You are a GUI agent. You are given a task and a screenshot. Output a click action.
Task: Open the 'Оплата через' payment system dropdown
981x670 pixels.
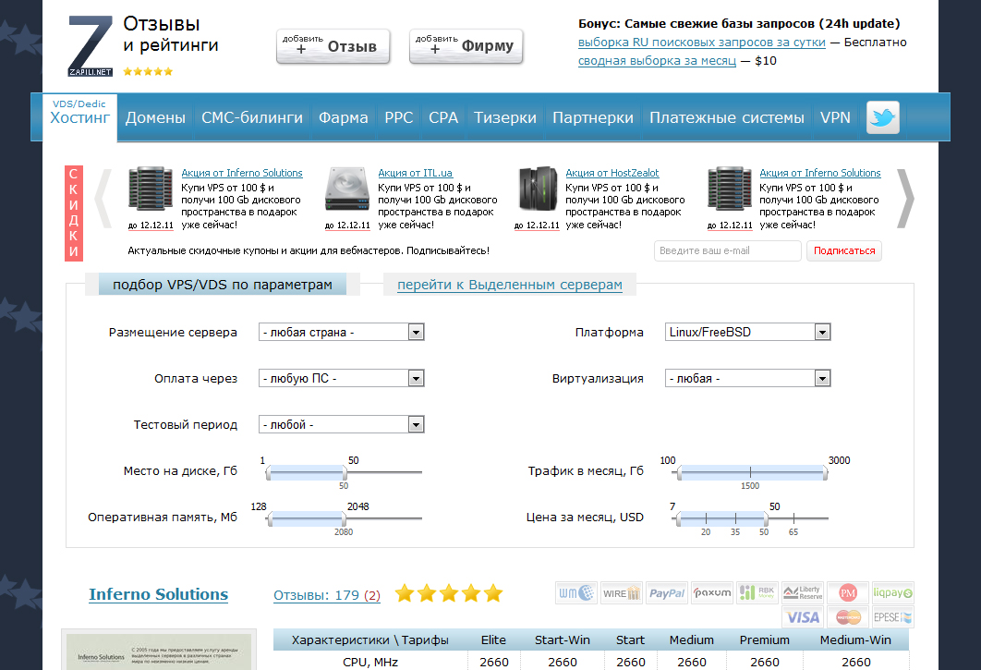(x=341, y=378)
